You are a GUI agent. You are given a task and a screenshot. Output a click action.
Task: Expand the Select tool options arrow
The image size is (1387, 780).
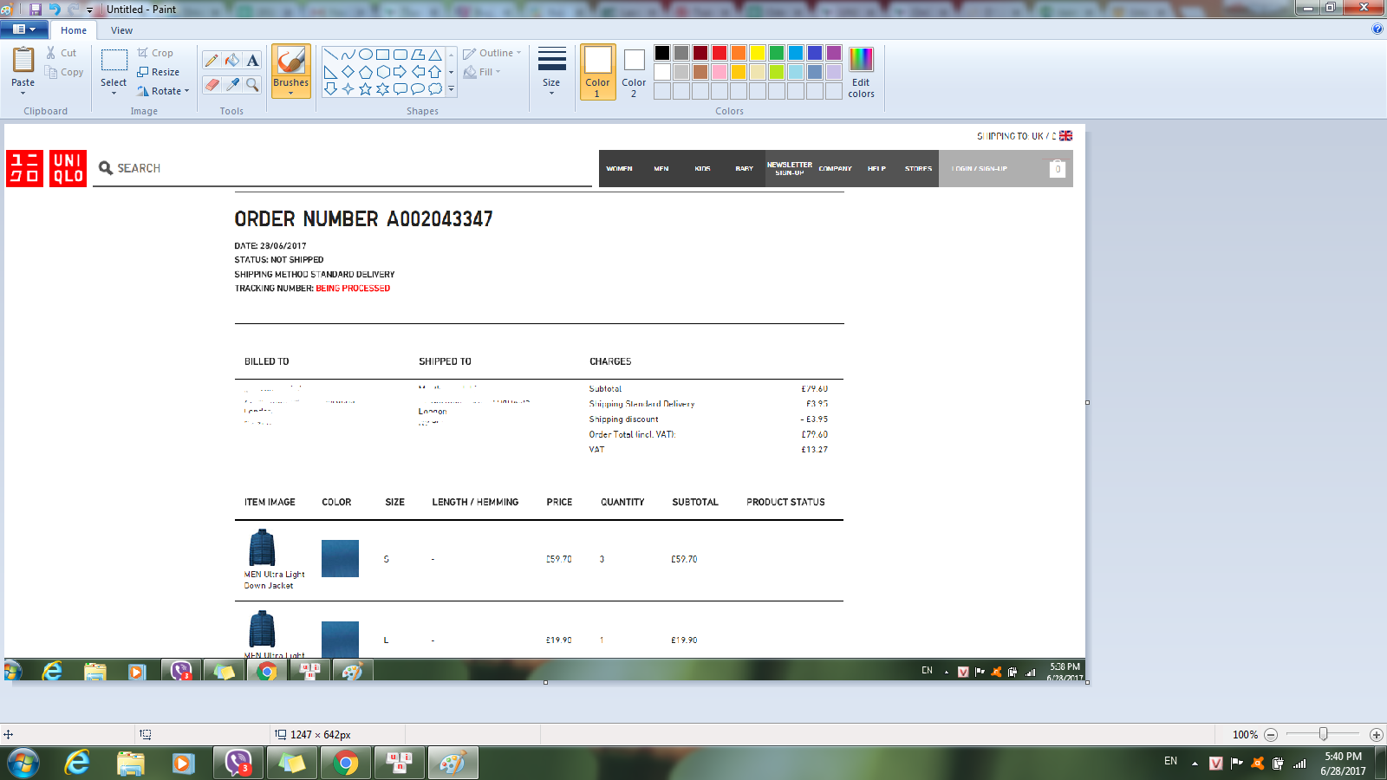[x=114, y=93]
